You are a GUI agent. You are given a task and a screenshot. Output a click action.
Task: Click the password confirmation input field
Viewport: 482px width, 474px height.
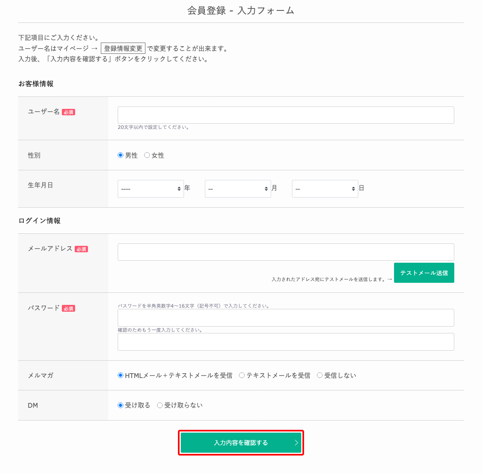click(x=286, y=342)
